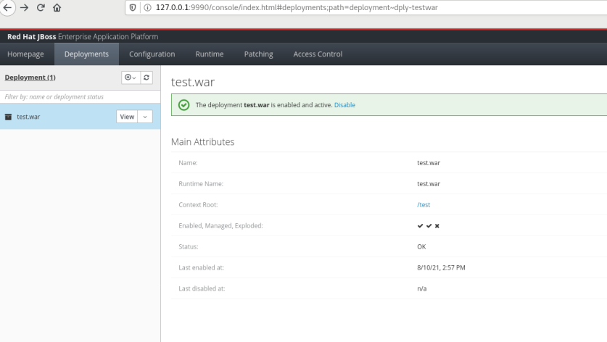Select the test.war archive icon in list
Screen dimensions: 607x342
coord(8,117)
